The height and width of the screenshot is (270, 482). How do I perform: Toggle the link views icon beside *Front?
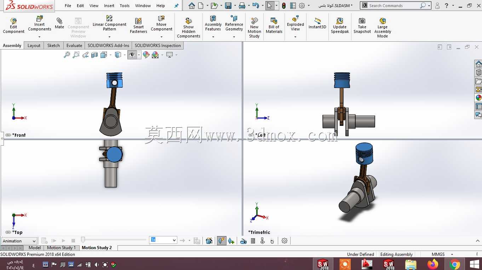pos(8,135)
